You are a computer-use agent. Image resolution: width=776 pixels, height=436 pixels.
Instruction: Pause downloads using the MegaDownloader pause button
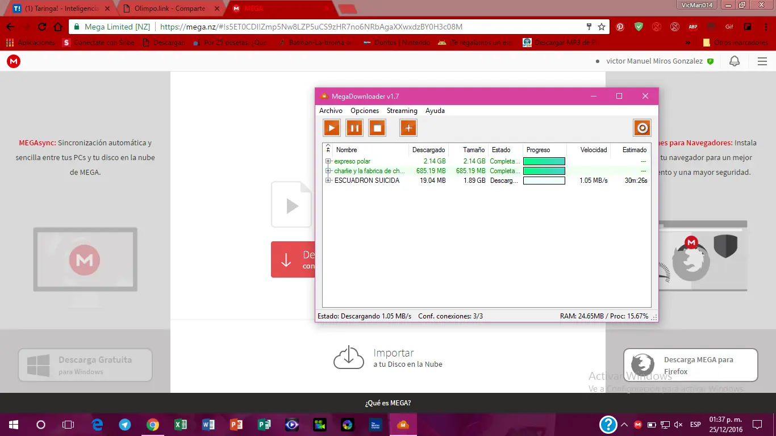pos(354,128)
